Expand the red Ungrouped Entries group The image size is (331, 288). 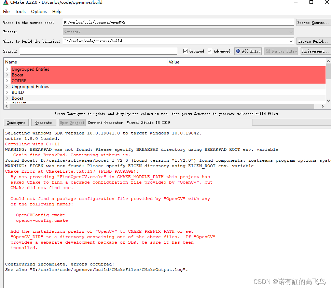pos(7,69)
